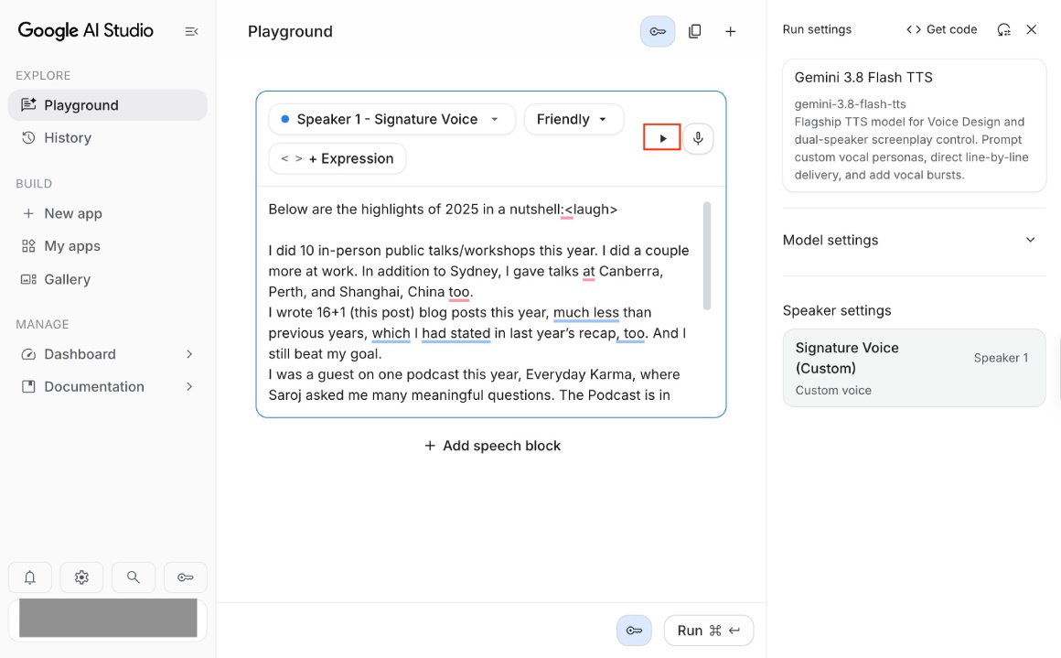This screenshot has height=658, width=1061.
Task: Expand the Documentation menu chevron
Action: tap(189, 386)
